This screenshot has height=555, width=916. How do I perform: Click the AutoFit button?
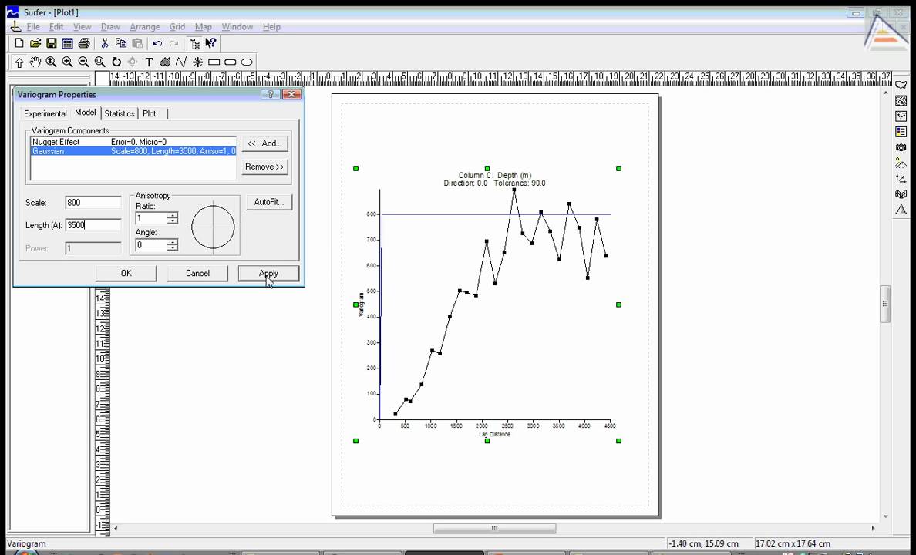(x=269, y=202)
